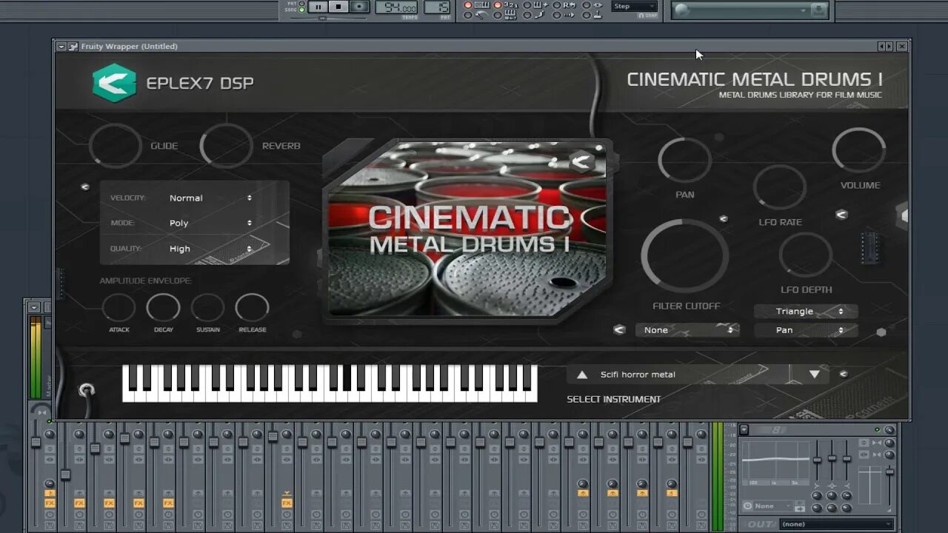Click the DECAY envelope knob

[x=163, y=308]
